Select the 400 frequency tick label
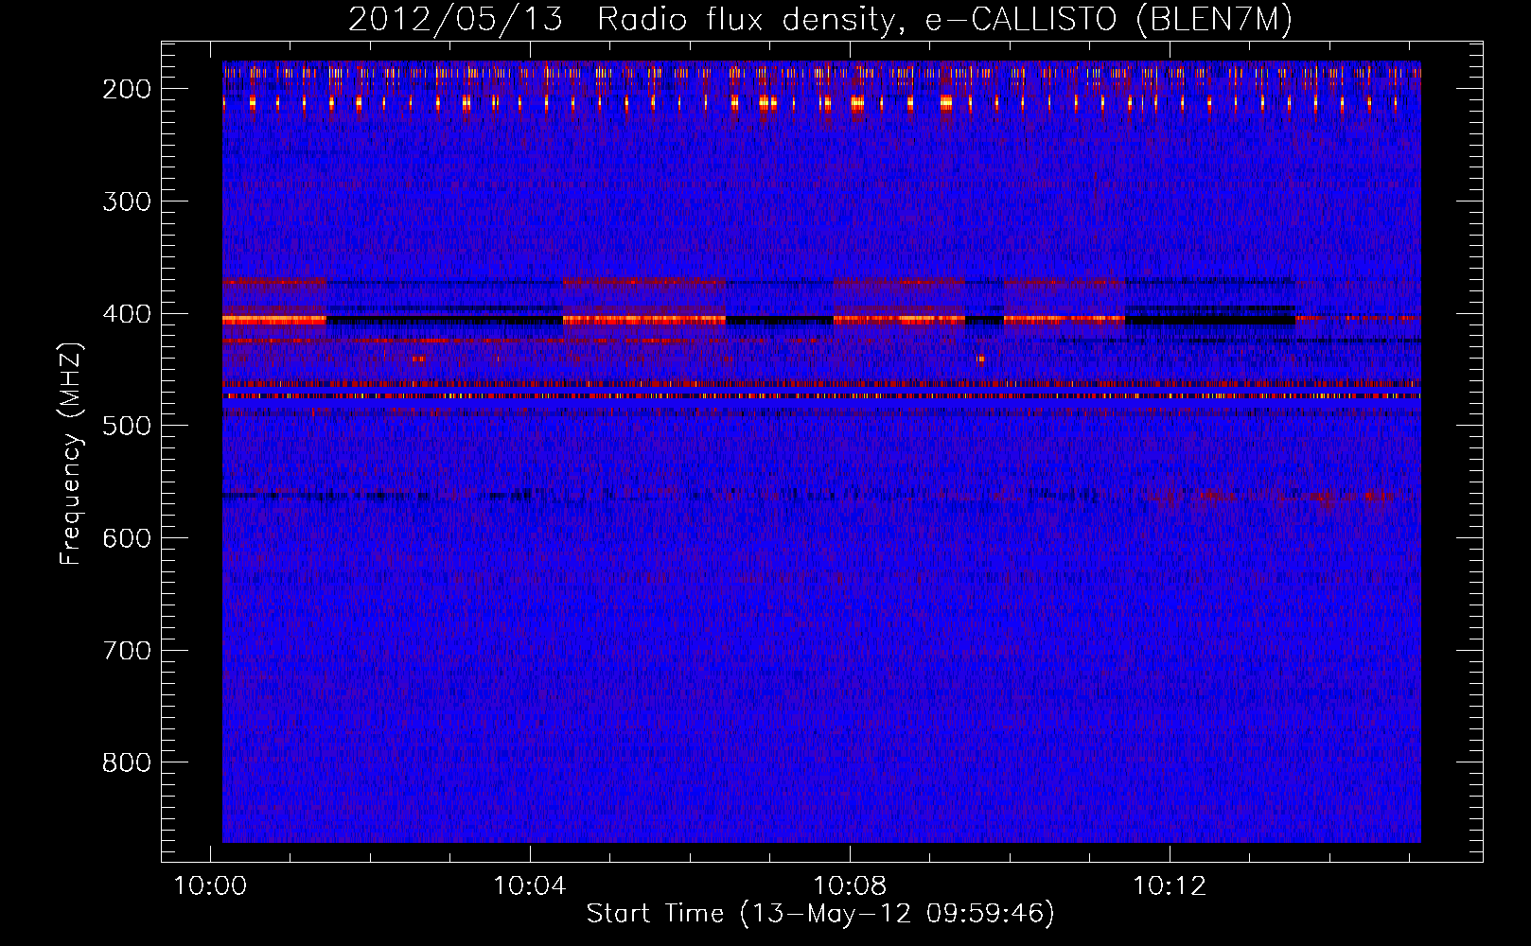This screenshot has width=1531, height=946. [x=126, y=314]
